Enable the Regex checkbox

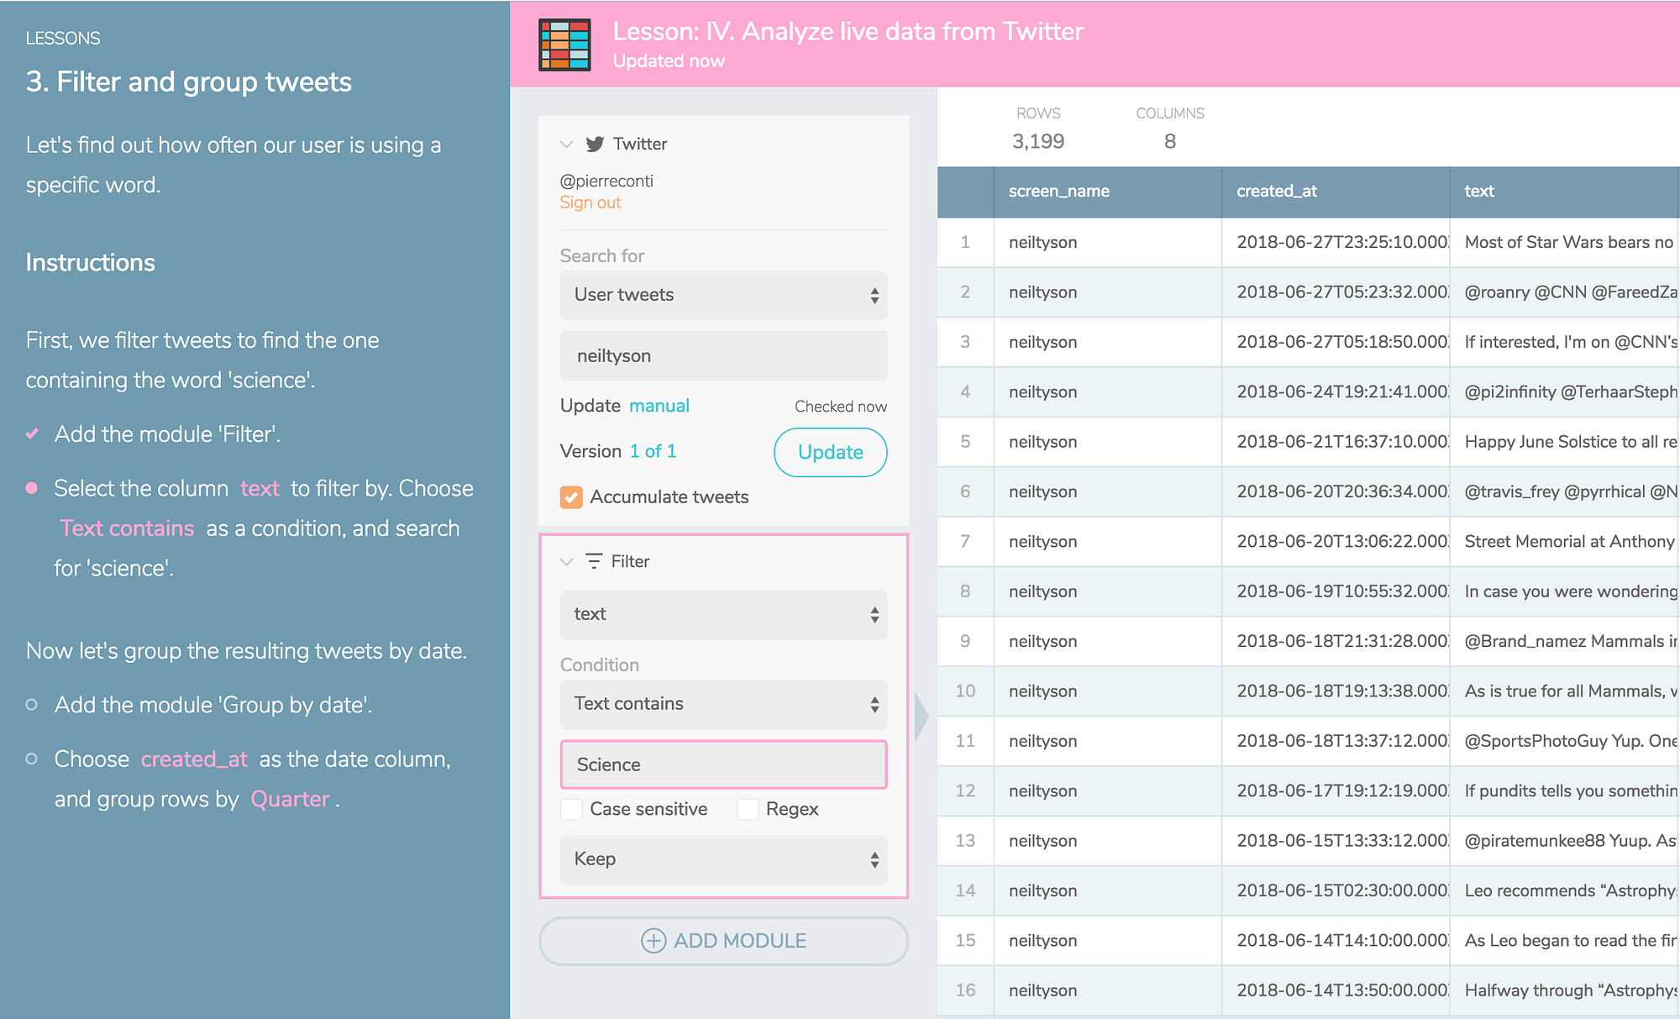tap(748, 809)
